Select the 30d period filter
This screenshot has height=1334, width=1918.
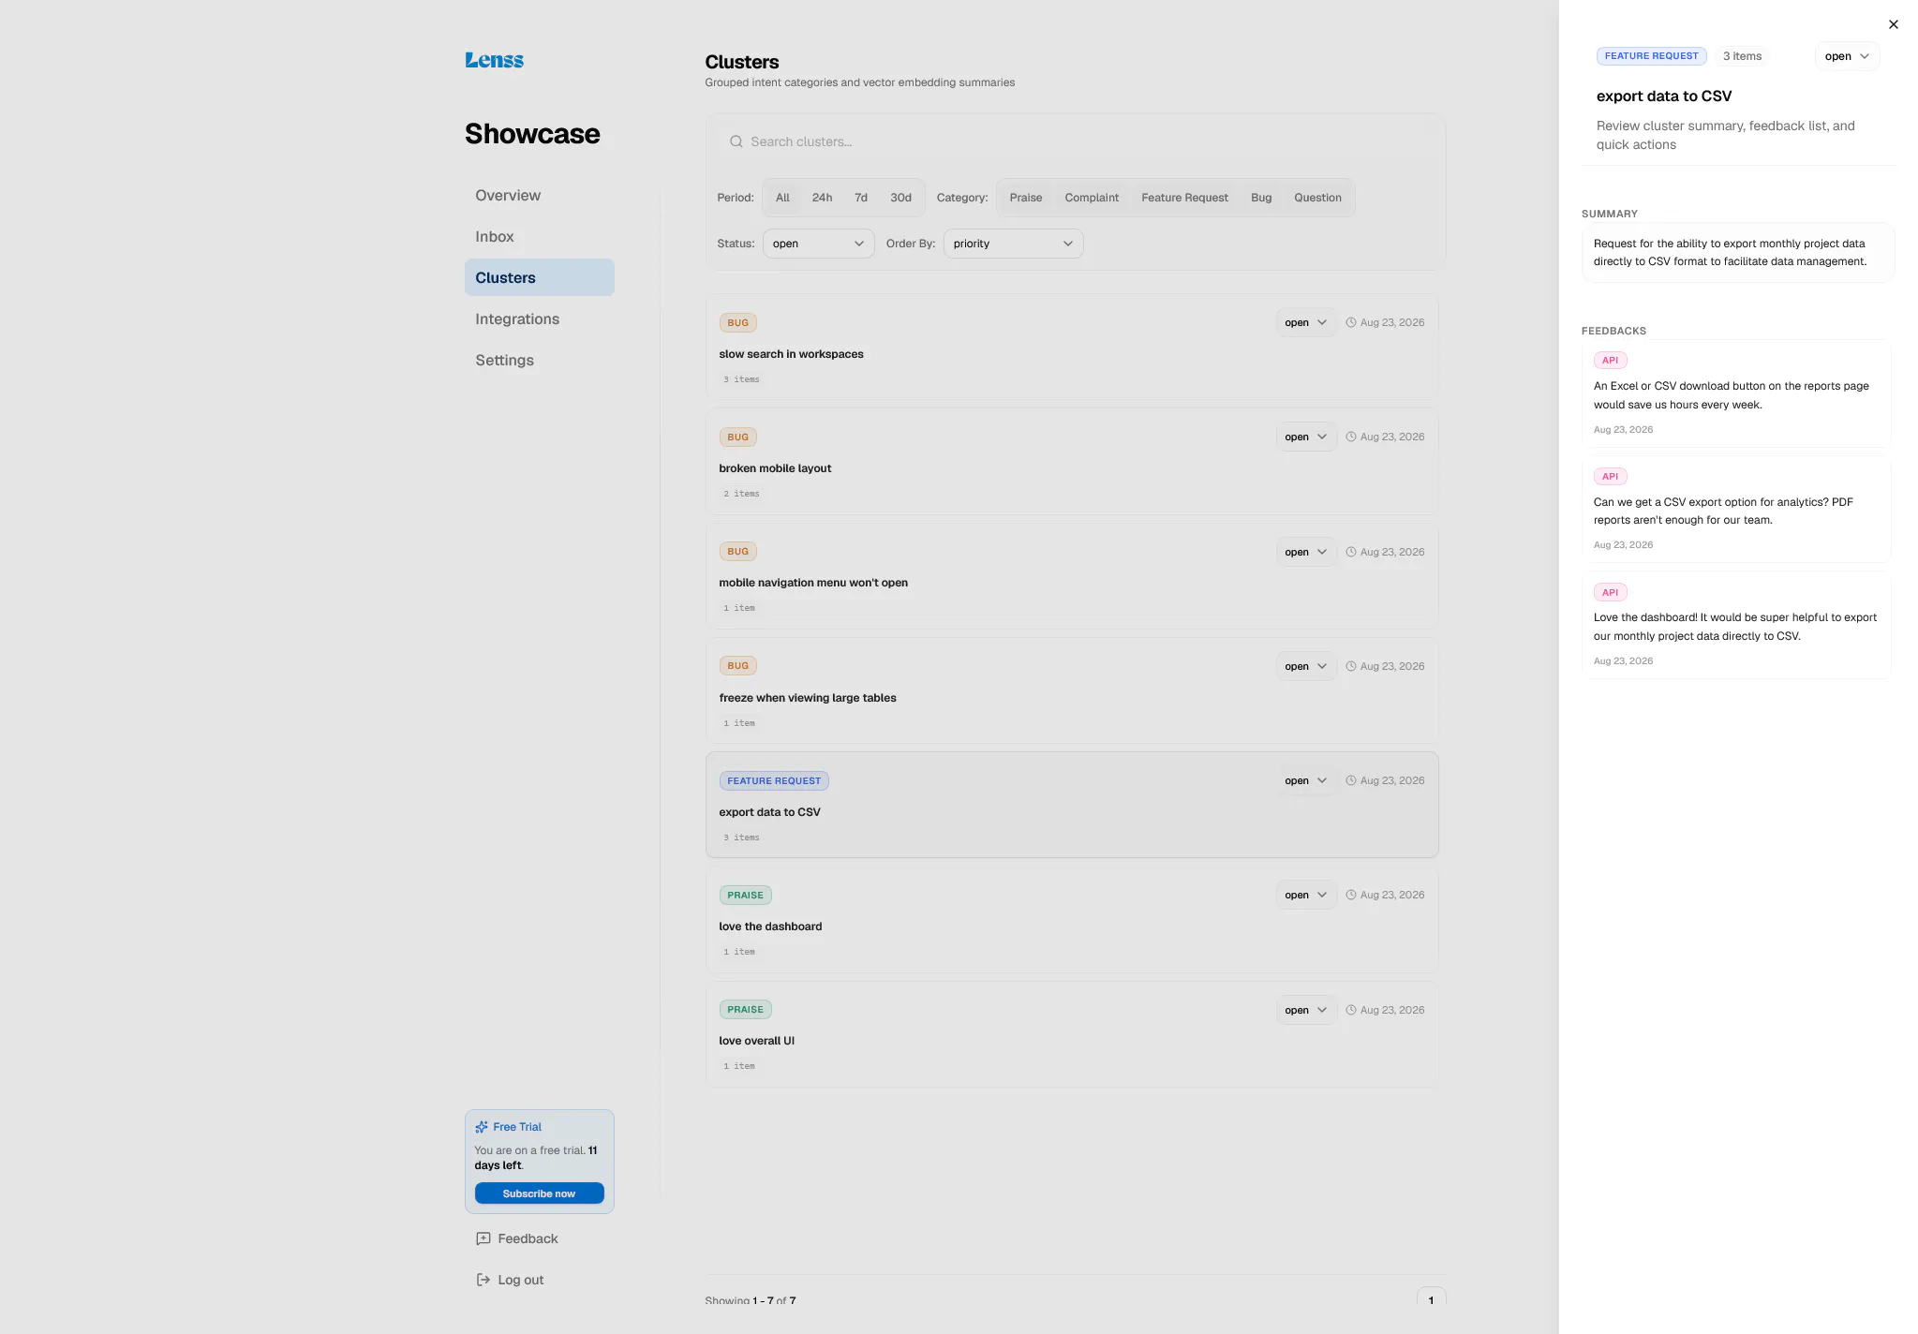coord(900,198)
